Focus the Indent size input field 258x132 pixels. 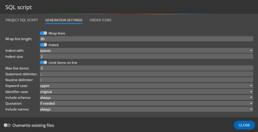[146, 57]
